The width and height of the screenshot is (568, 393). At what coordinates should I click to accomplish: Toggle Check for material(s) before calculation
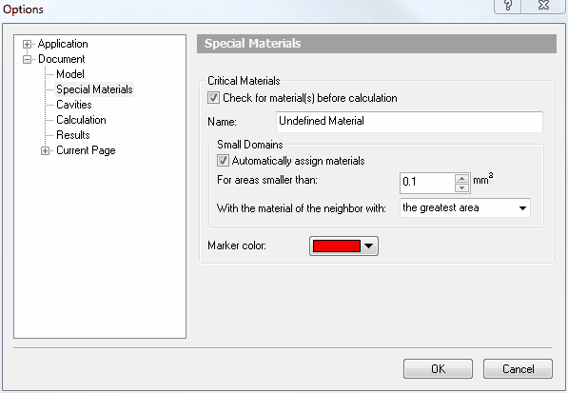click(213, 98)
